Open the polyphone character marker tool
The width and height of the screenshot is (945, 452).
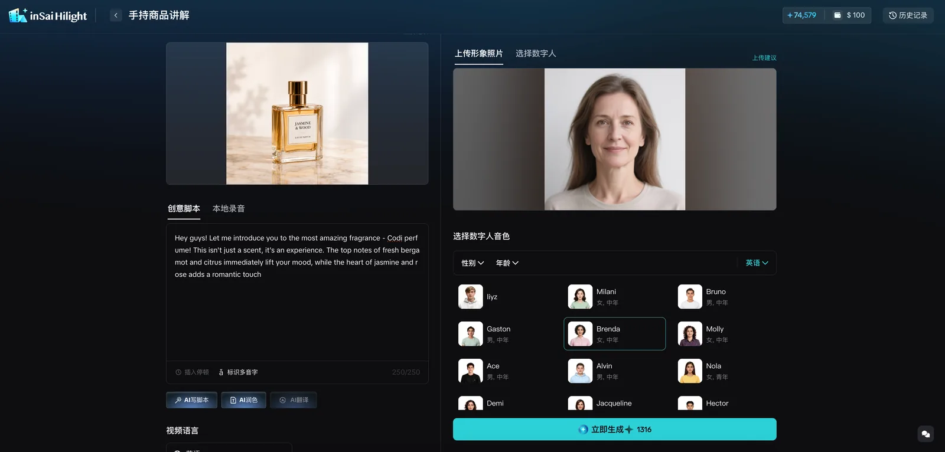point(238,372)
